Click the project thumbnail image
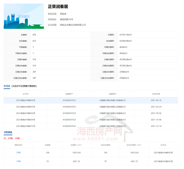Screen dimensions: 184x169 pos(24,16)
